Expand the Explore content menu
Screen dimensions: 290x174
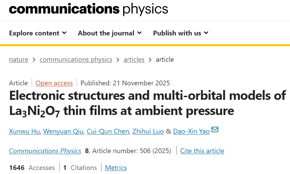tap(38, 33)
